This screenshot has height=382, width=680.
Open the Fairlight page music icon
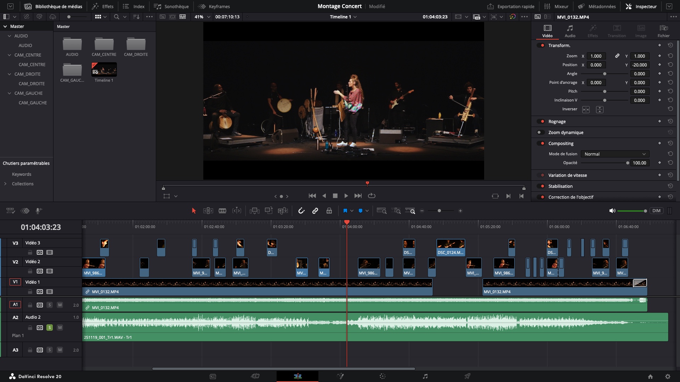click(425, 376)
